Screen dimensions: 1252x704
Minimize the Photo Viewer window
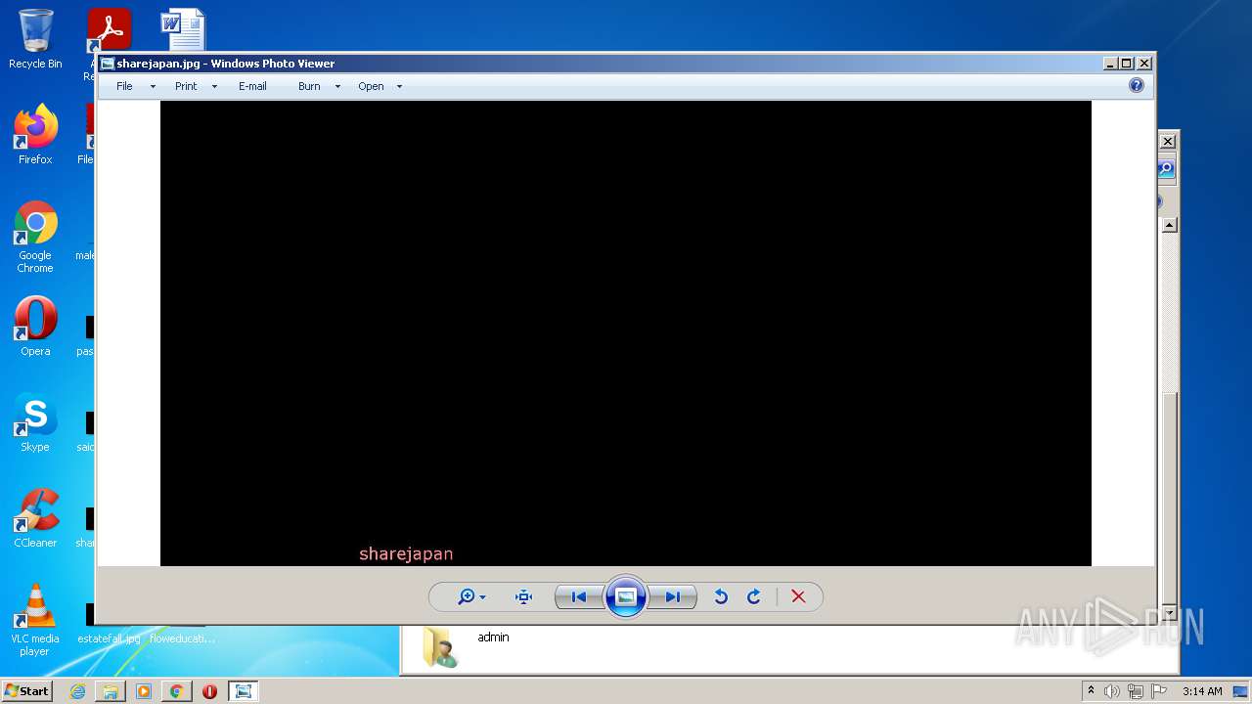[1110, 64]
